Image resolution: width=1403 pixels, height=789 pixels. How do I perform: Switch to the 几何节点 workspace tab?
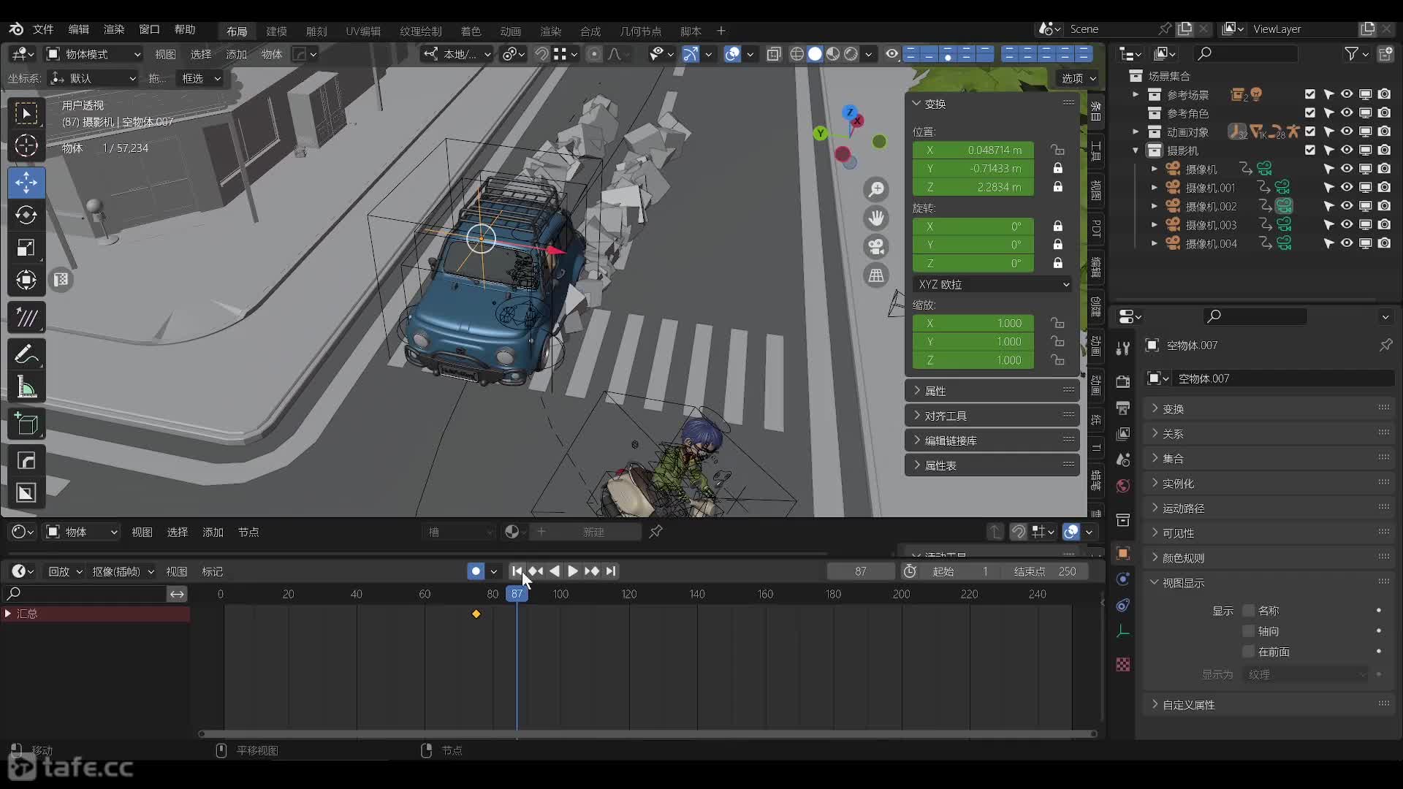click(640, 31)
